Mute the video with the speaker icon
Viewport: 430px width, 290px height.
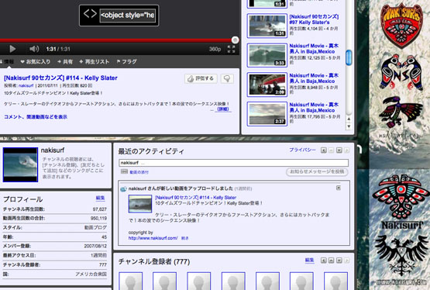[34, 49]
